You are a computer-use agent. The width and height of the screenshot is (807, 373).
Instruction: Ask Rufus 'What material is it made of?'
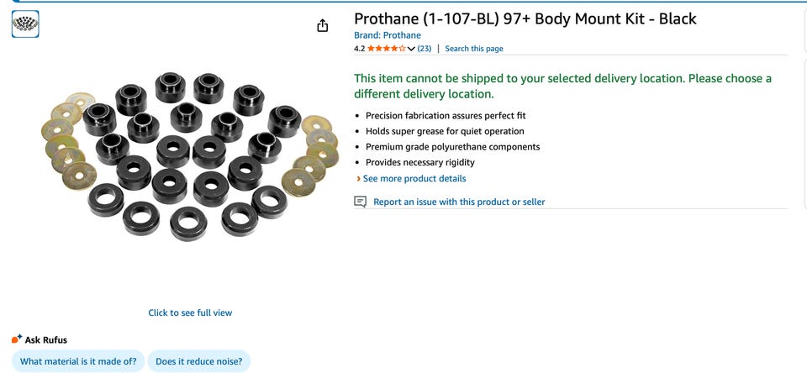pos(78,361)
